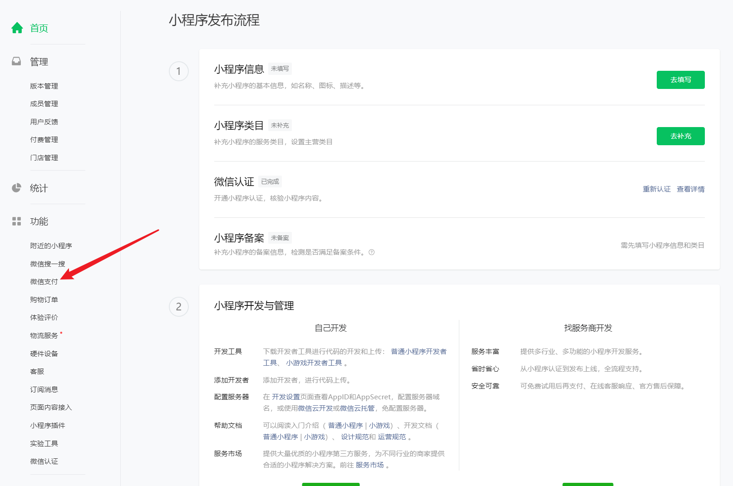This screenshot has width=733, height=486.
Task: Select 微信搜一搜
Action: click(48, 264)
